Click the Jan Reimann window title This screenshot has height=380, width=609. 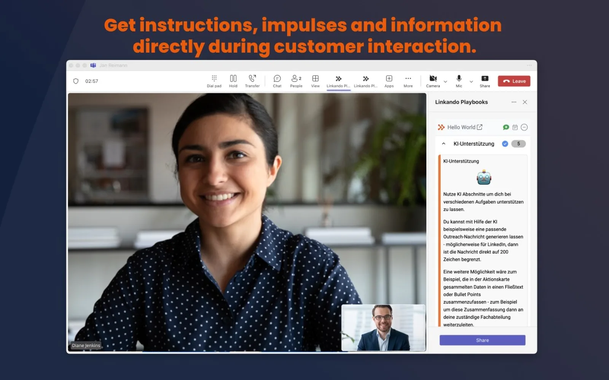113,65
